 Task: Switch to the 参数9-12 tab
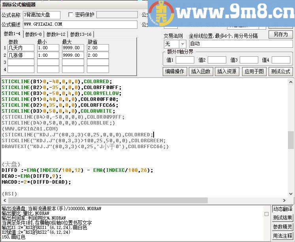pyautogui.click(x=56, y=34)
